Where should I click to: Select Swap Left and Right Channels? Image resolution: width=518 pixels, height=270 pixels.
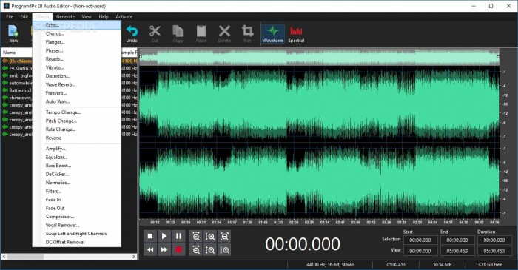click(77, 234)
